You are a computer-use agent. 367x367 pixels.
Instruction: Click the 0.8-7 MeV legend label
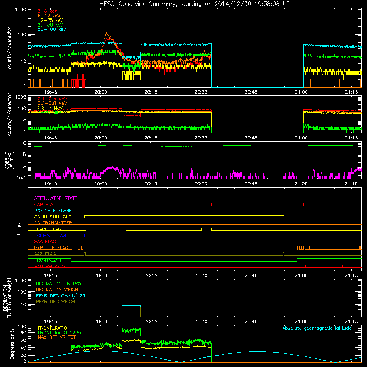50,108
